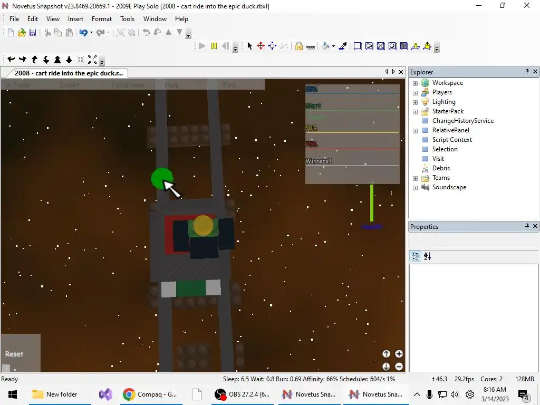Open the standard toolbar options overflow
The width and height of the screenshot is (540, 405).
pos(188,35)
